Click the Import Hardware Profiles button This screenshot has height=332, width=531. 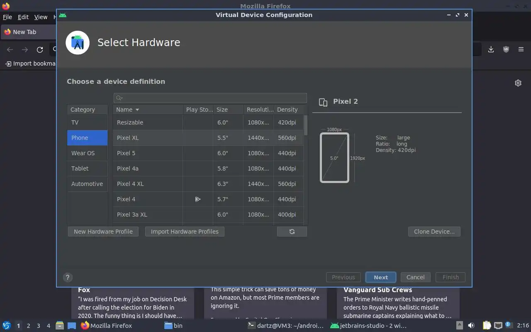185,232
